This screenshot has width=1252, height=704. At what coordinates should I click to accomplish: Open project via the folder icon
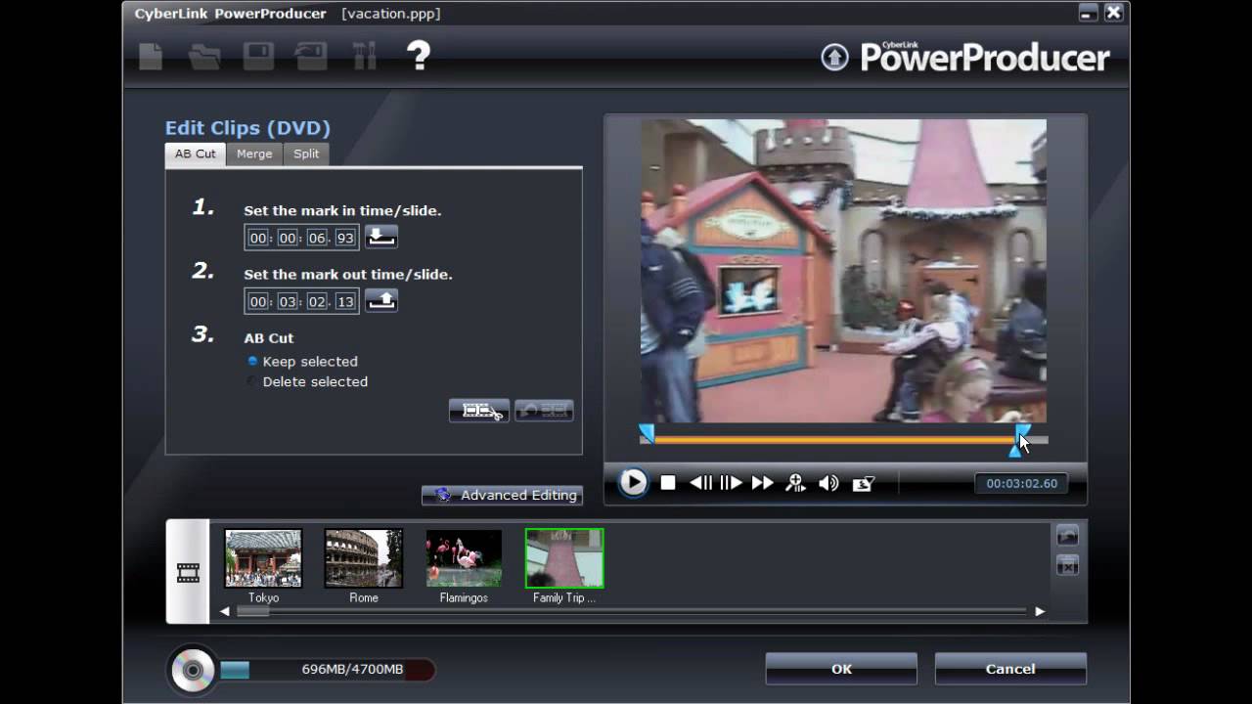point(204,57)
